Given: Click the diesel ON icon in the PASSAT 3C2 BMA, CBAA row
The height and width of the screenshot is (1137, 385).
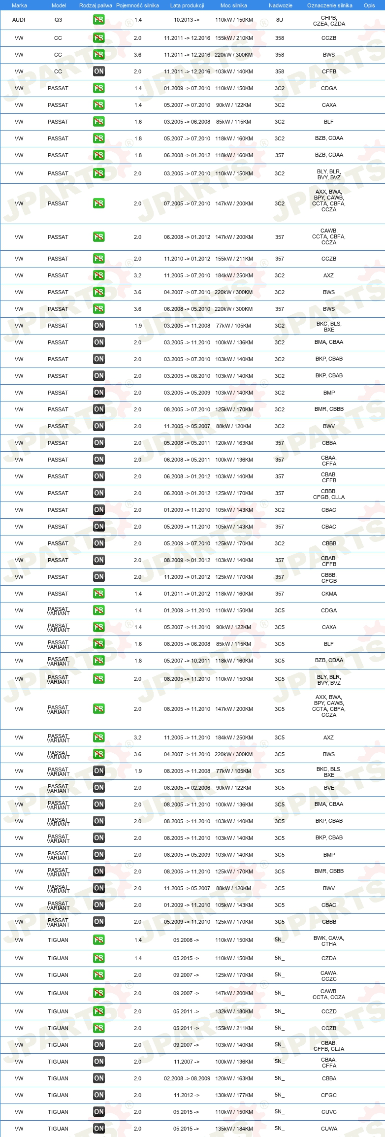Looking at the screenshot, I should (x=99, y=342).
